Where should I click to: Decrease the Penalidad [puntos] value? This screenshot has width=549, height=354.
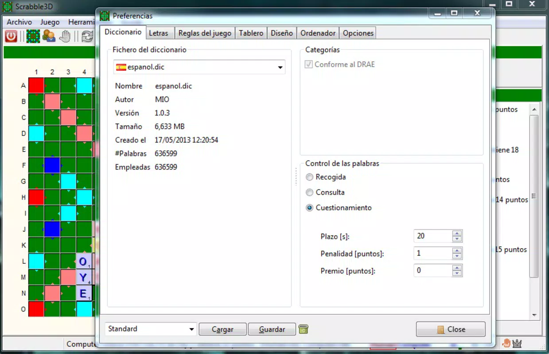pos(457,256)
